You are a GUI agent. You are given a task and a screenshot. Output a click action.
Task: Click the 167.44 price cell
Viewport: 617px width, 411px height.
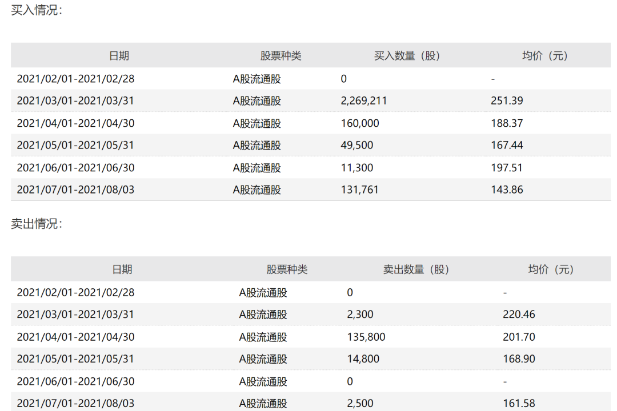pos(507,146)
